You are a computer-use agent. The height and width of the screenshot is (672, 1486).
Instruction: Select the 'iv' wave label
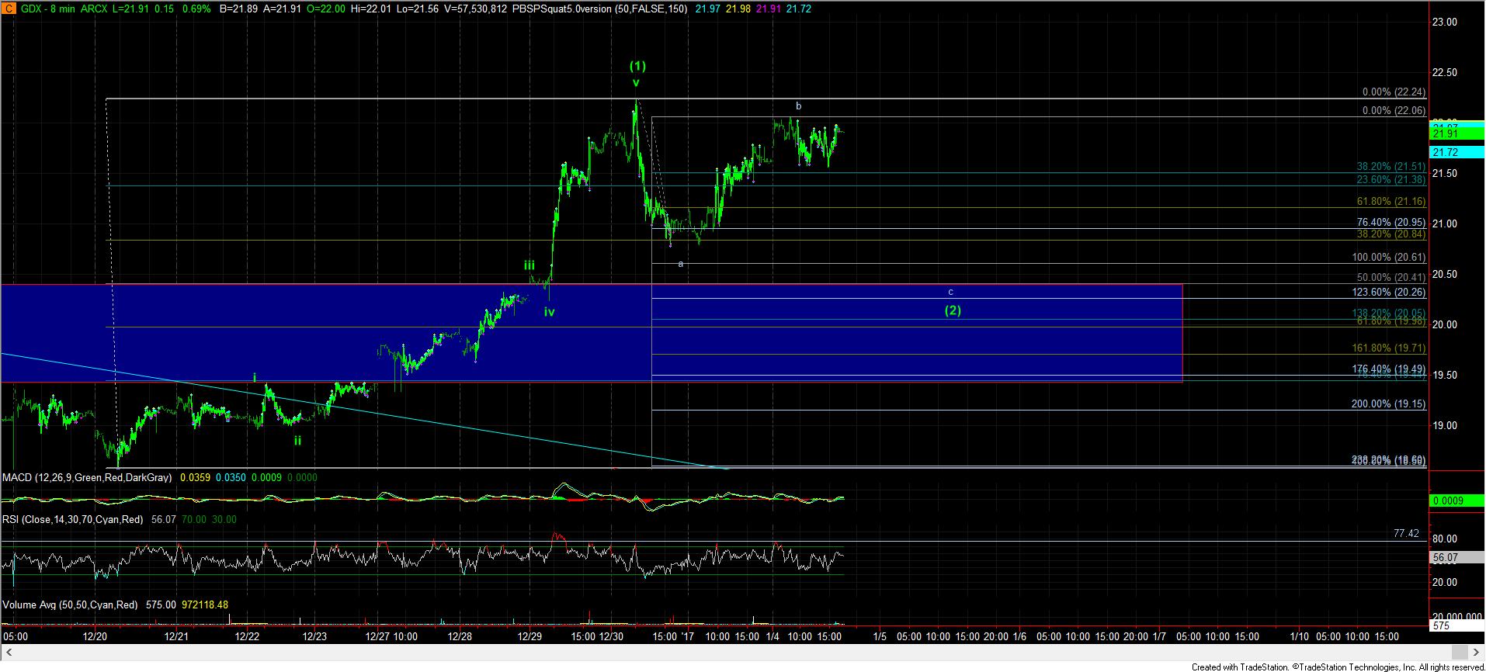(549, 312)
